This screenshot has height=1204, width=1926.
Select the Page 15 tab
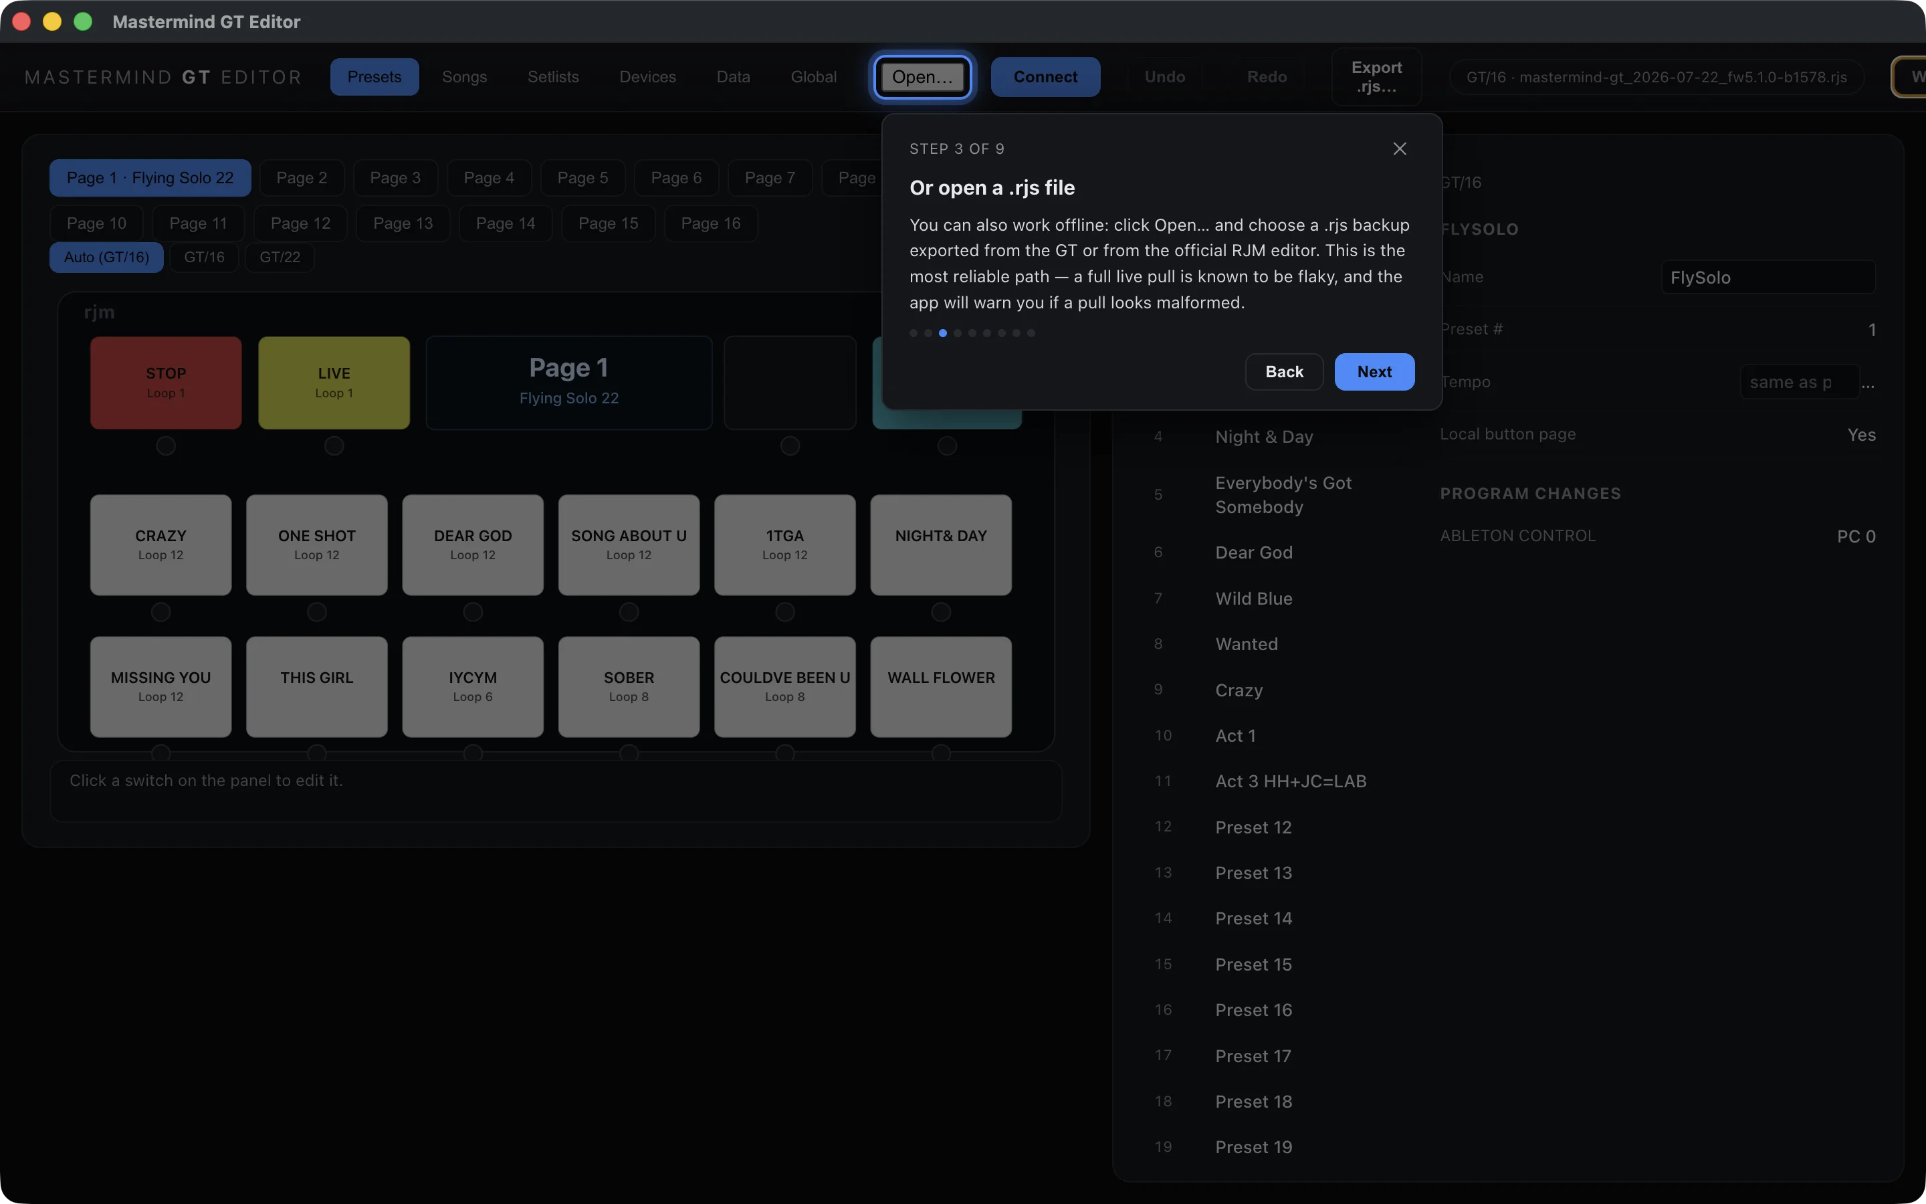[608, 223]
